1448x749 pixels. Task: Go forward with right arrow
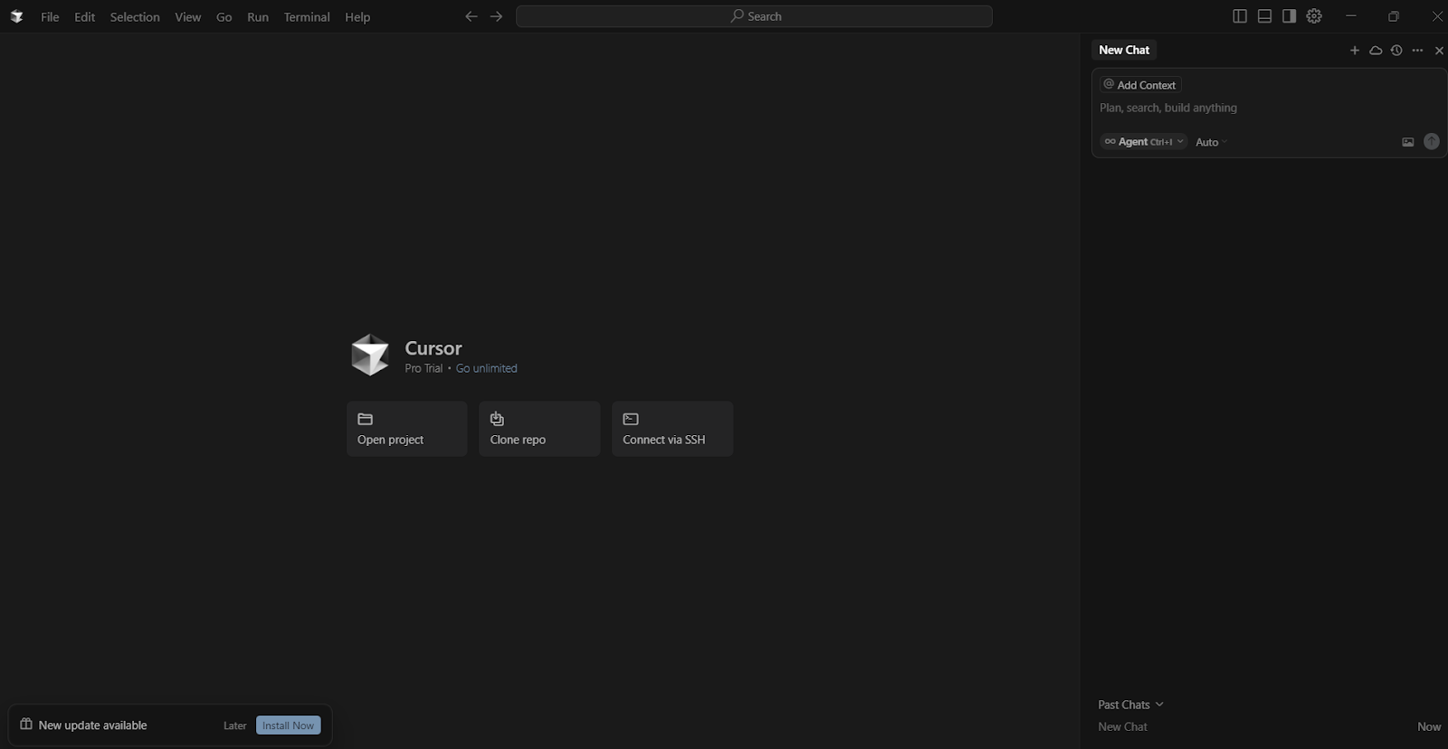point(496,16)
